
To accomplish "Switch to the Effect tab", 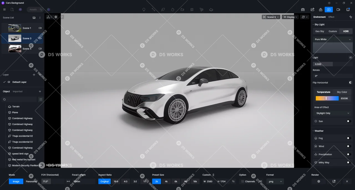I will coord(331,17).
